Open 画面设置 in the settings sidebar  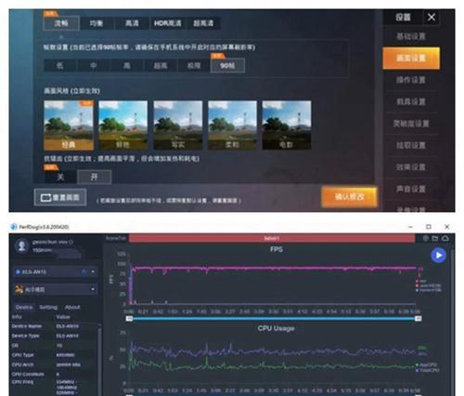(x=411, y=59)
